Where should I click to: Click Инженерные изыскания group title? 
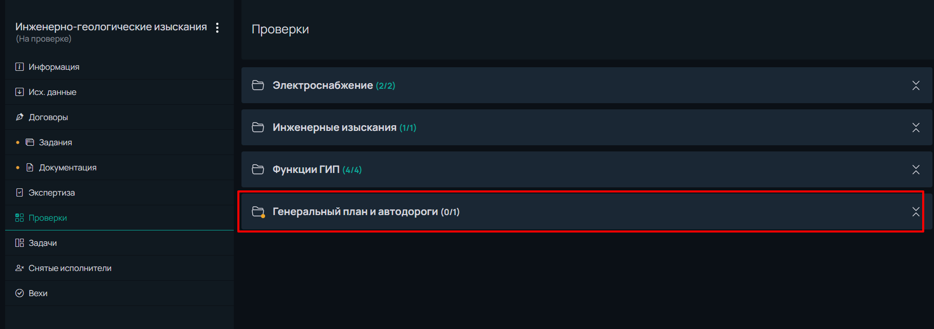point(334,127)
